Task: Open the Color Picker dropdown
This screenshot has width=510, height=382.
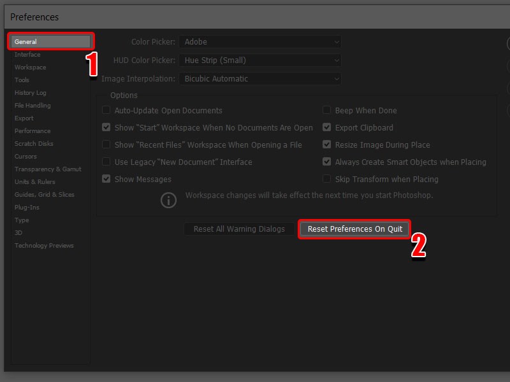Action: point(260,41)
